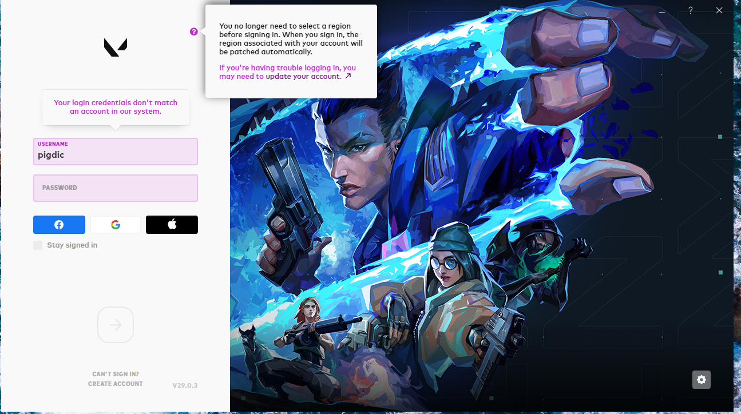
Task: Open the Create Account link
Action: [x=116, y=384]
